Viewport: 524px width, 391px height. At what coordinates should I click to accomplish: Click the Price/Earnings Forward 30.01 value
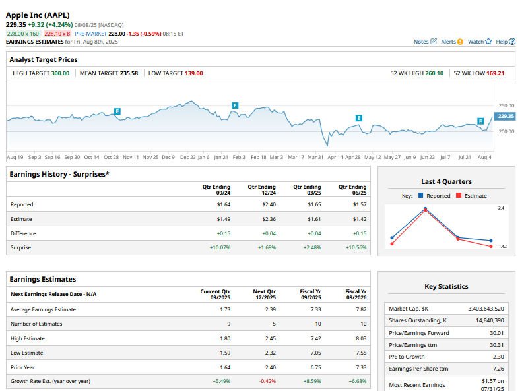tap(497, 333)
